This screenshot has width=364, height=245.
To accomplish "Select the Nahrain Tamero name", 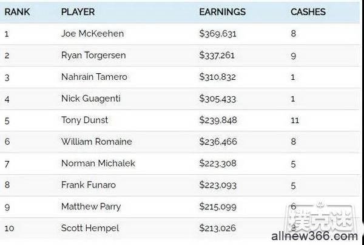I will [x=94, y=77].
